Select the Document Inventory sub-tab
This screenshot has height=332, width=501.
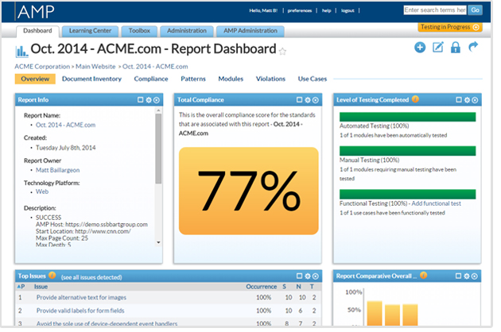pyautogui.click(x=91, y=79)
